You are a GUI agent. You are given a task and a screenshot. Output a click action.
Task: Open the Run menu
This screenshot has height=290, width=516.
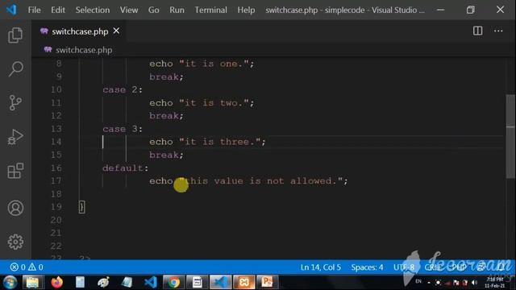pos(177,10)
